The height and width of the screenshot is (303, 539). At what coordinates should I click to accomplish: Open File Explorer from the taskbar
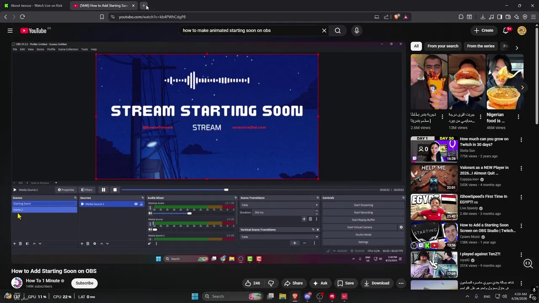(x=283, y=296)
